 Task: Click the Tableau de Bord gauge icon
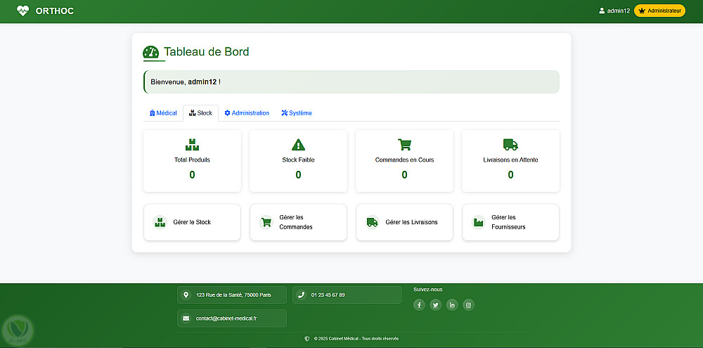(x=150, y=53)
